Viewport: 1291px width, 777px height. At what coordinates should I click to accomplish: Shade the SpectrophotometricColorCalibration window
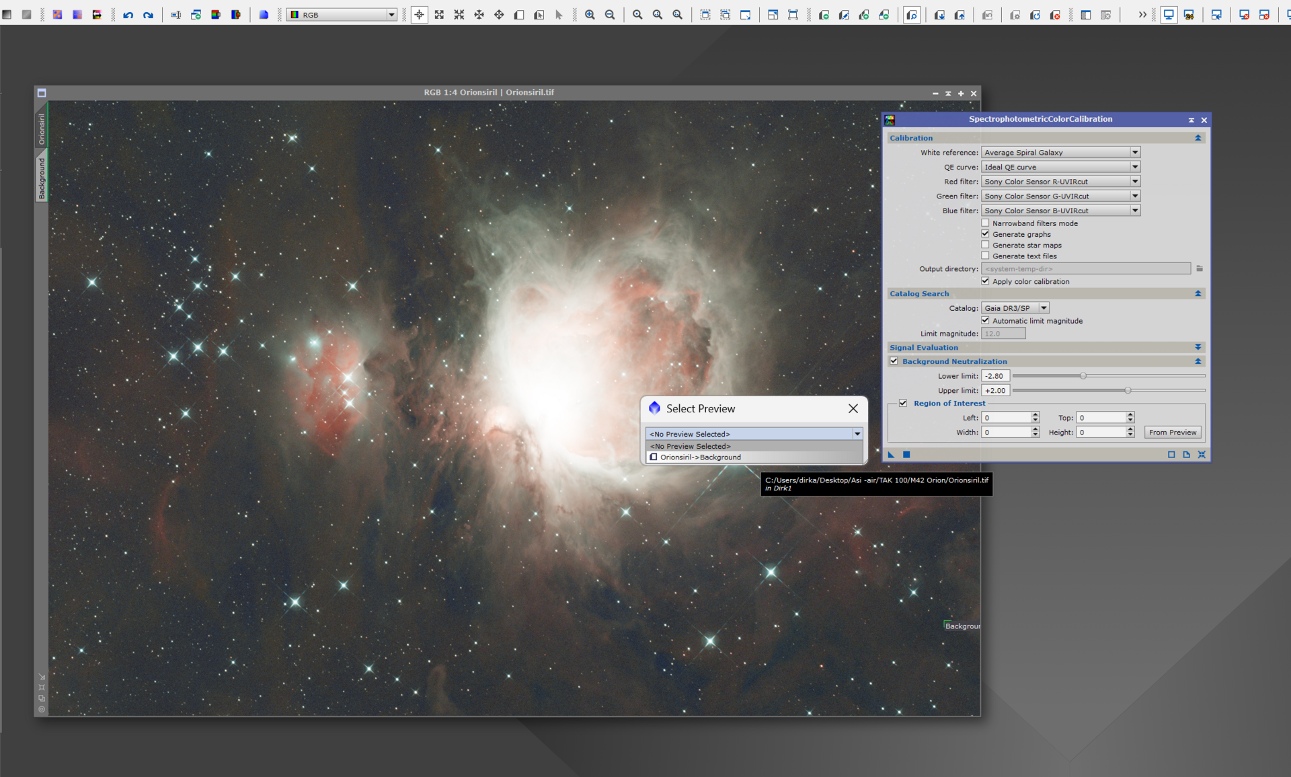pyautogui.click(x=1191, y=120)
